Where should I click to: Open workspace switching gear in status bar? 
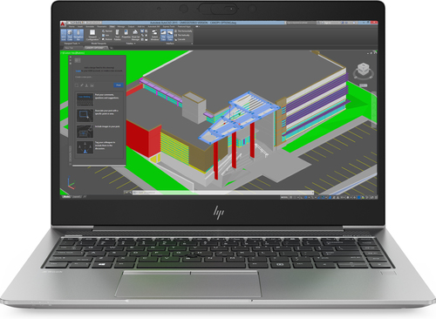pyautogui.click(x=348, y=197)
